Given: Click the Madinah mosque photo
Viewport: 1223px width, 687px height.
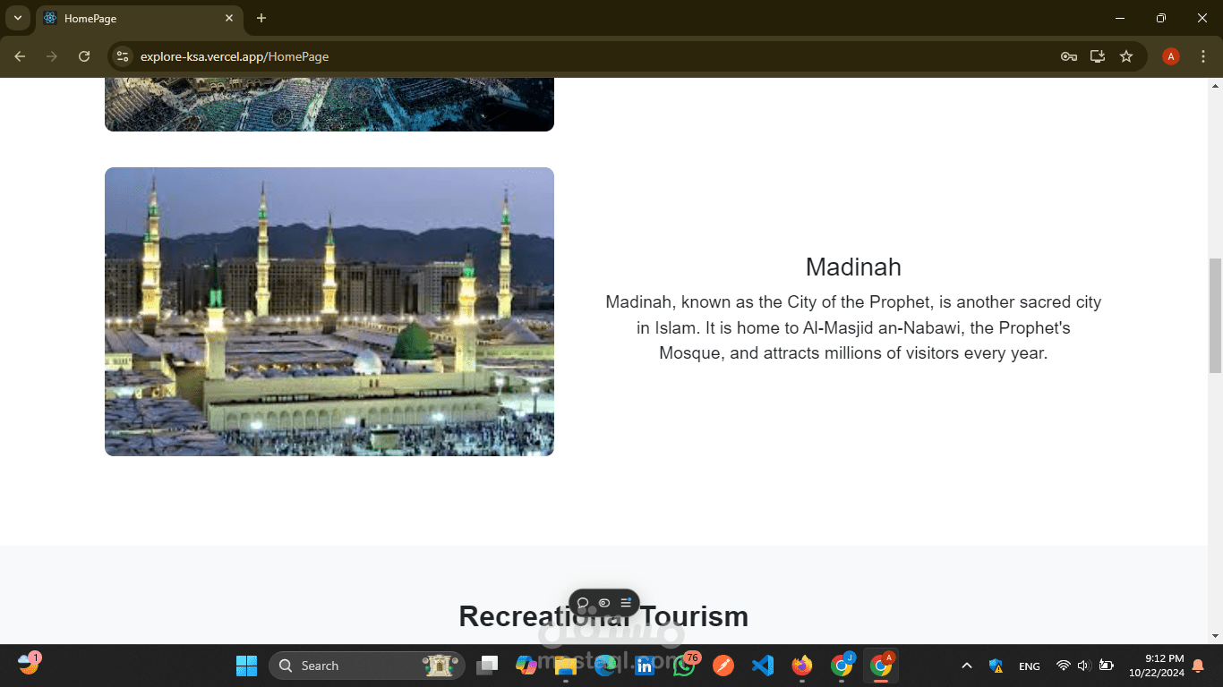Looking at the screenshot, I should pyautogui.click(x=329, y=311).
